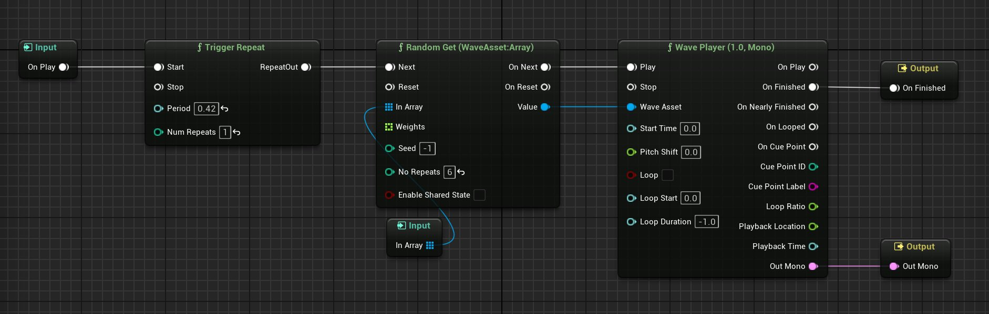Image resolution: width=989 pixels, height=314 pixels.
Task: Click the In Array grid pin on Random Get
Action: click(x=389, y=107)
